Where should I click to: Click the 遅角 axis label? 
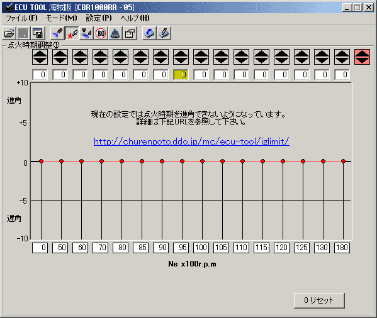tap(14, 219)
